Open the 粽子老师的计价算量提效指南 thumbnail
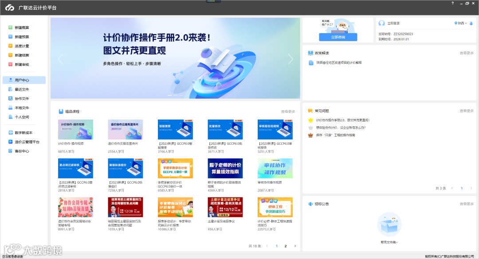The height and width of the screenshot is (259, 479). pos(225,168)
